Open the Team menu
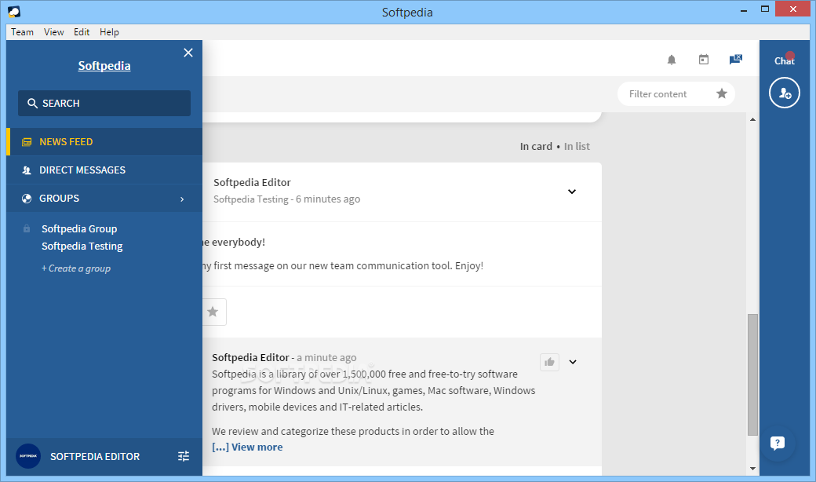Image resolution: width=816 pixels, height=482 pixels. (23, 32)
